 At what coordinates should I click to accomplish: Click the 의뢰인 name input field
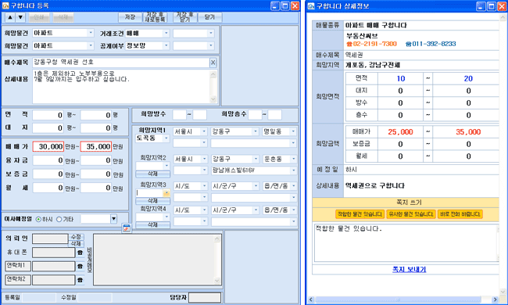pos(50,239)
